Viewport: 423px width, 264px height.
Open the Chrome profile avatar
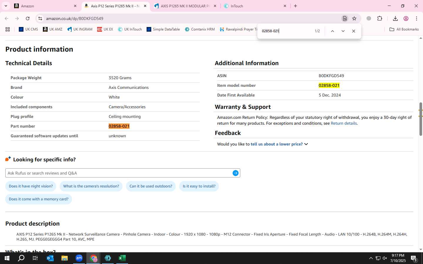click(406, 18)
